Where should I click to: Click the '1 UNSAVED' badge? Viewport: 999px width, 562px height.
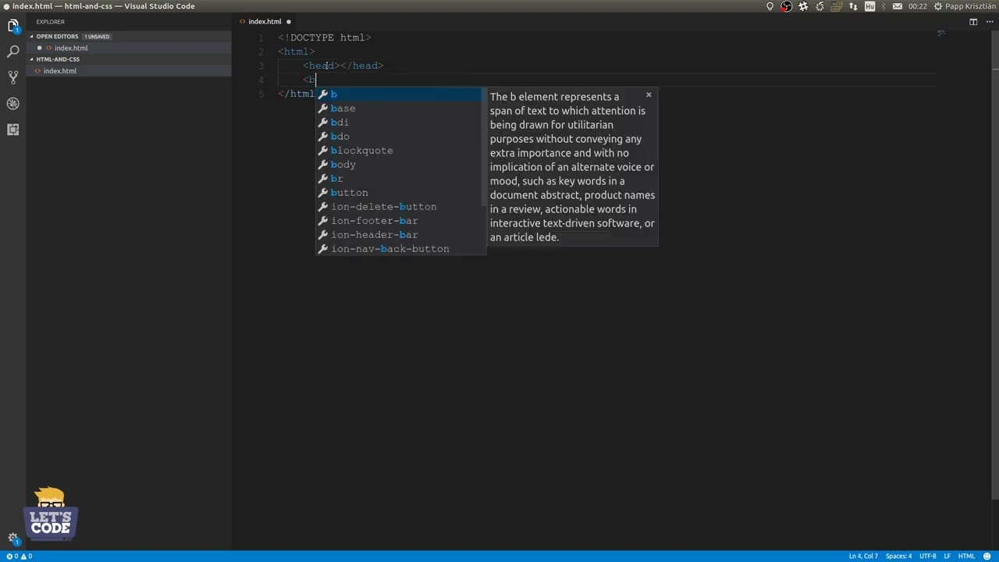pos(98,37)
